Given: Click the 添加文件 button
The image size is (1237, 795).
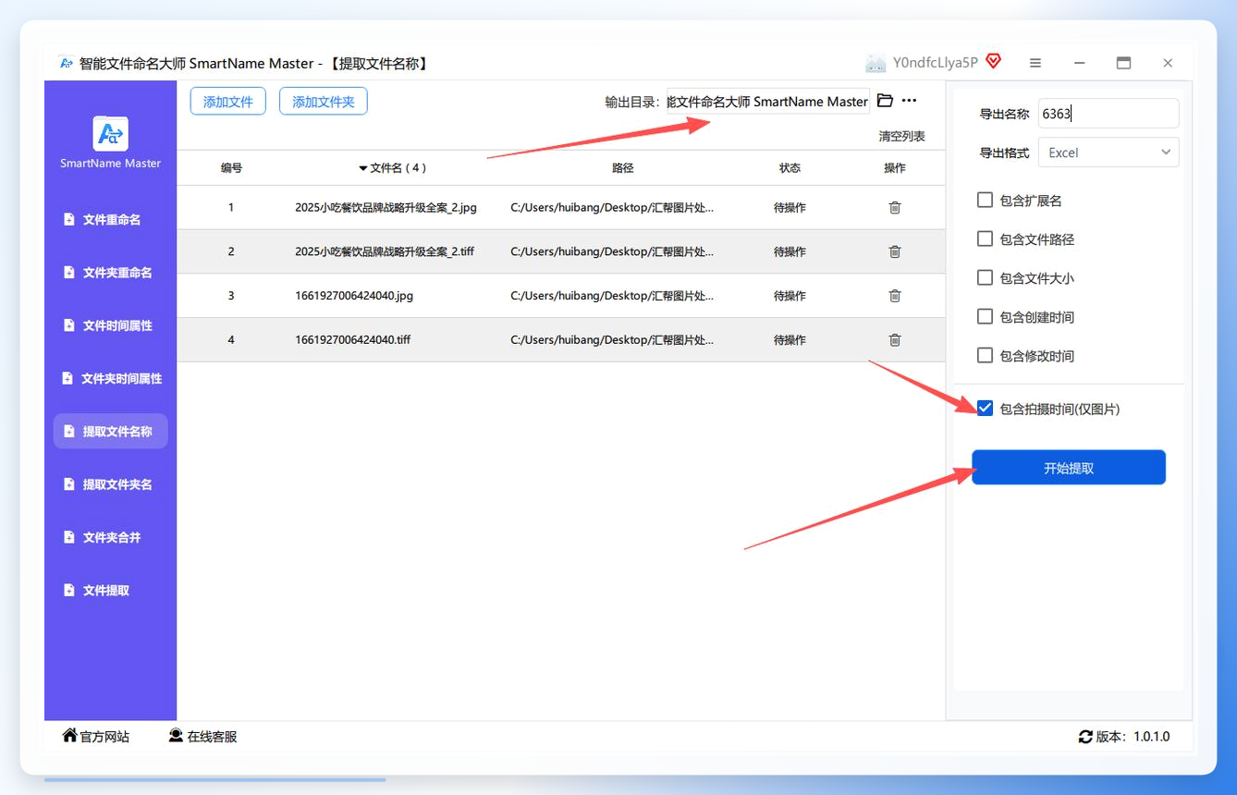Looking at the screenshot, I should coord(228,102).
